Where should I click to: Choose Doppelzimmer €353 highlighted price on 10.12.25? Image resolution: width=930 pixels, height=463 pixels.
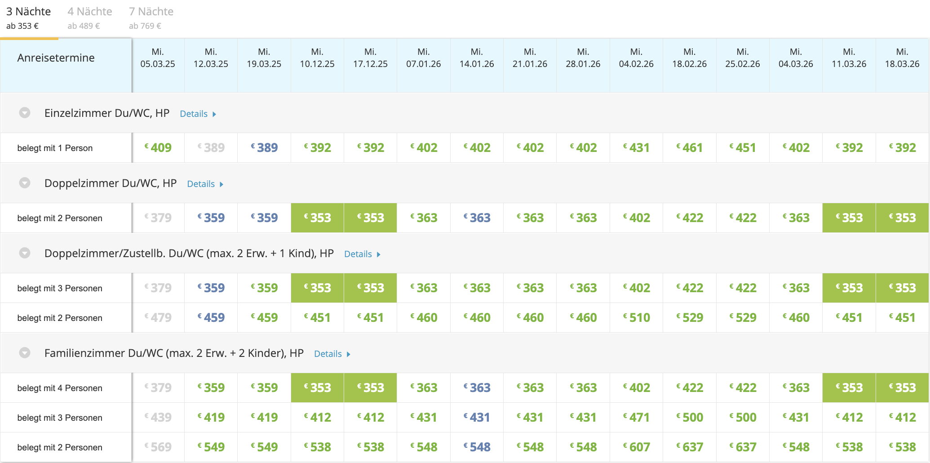coord(318,218)
